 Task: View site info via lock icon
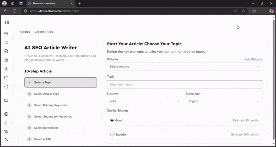(26, 11)
